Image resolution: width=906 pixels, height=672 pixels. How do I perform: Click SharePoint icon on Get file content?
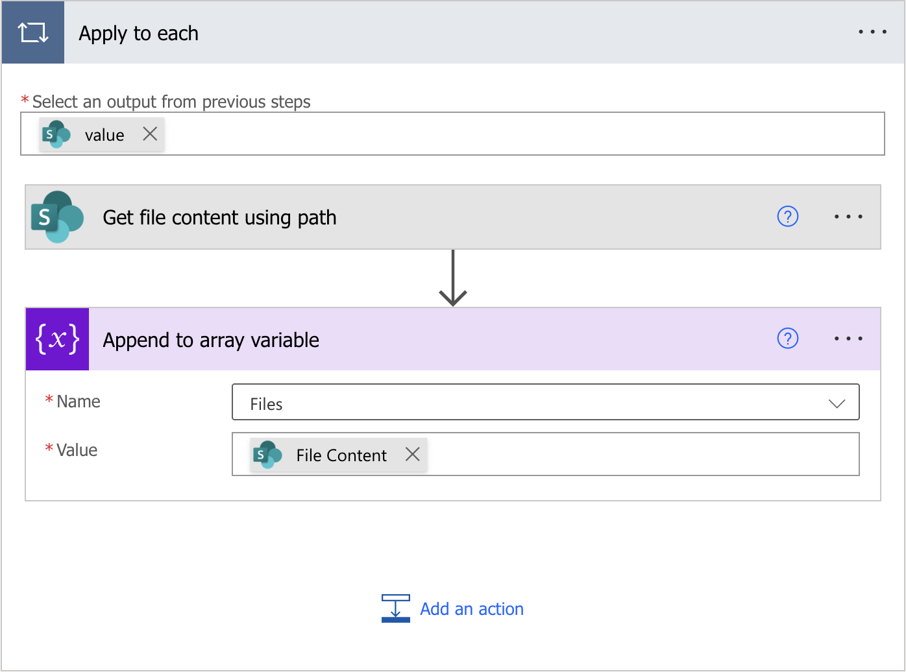coord(58,217)
